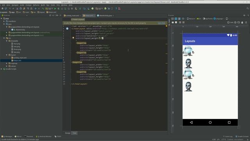Open the Nexus device dropdown in Preview

click(191, 19)
